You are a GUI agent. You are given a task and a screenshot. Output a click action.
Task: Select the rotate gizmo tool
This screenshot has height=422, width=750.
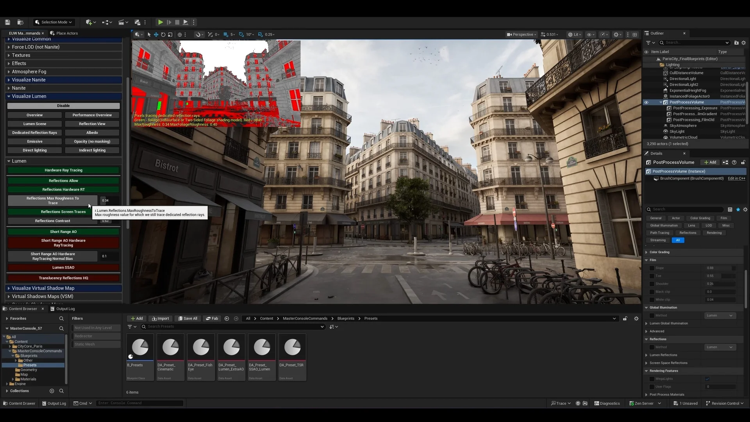(x=163, y=34)
